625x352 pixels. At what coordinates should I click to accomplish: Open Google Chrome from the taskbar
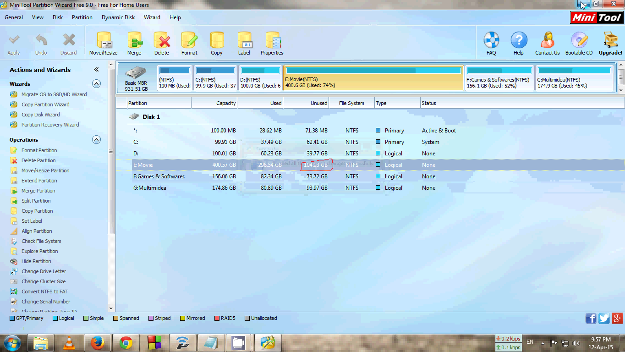(x=126, y=343)
